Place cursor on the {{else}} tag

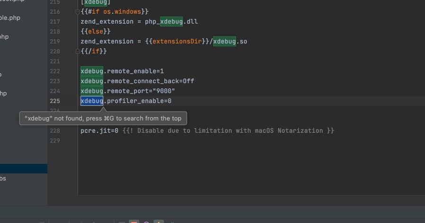pyautogui.click(x=95, y=32)
